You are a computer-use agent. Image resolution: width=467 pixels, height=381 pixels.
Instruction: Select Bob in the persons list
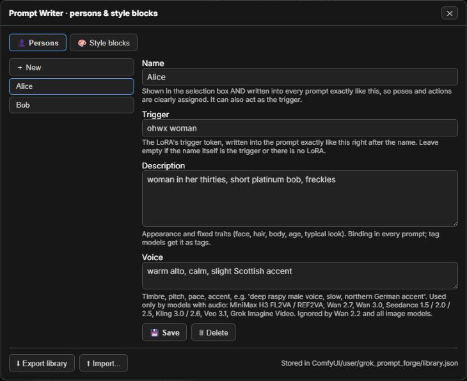[72, 105]
